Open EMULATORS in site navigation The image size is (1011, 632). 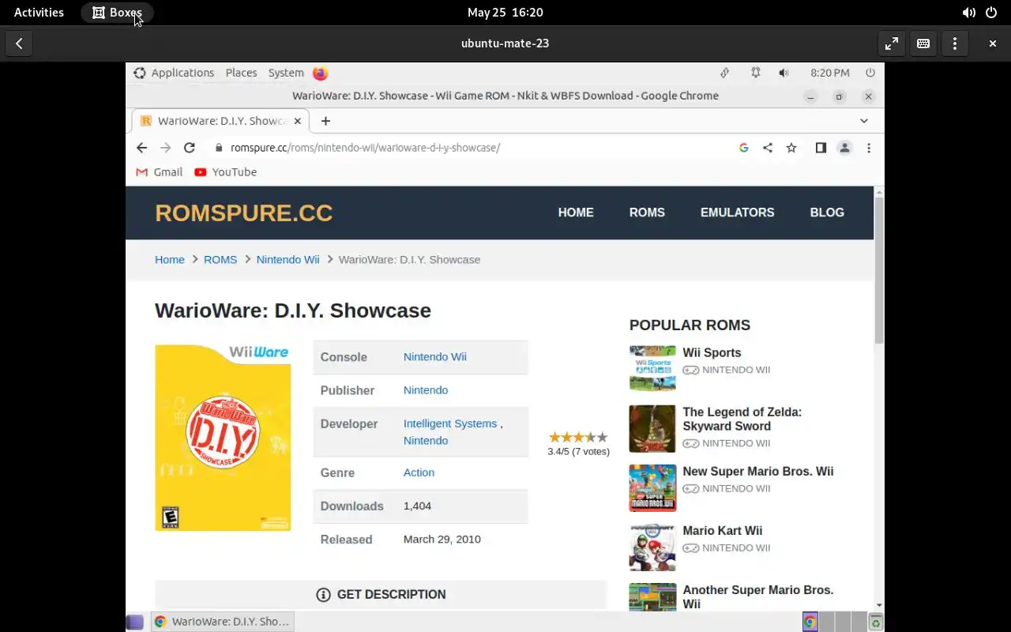click(737, 213)
